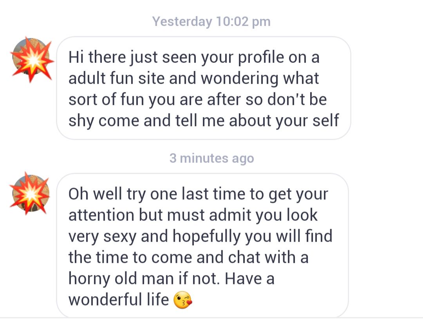Tap the word 'shy' in first message
Image resolution: width=423 pixels, height=320 pixels.
coord(81,121)
